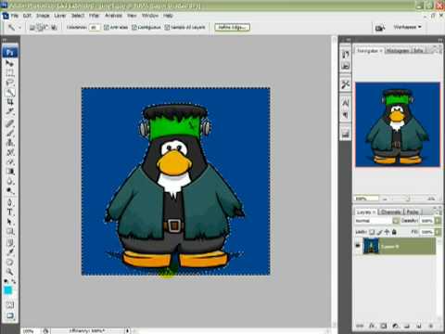Select the Crop tool
Viewport: 445px width, 334px height.
click(9, 102)
